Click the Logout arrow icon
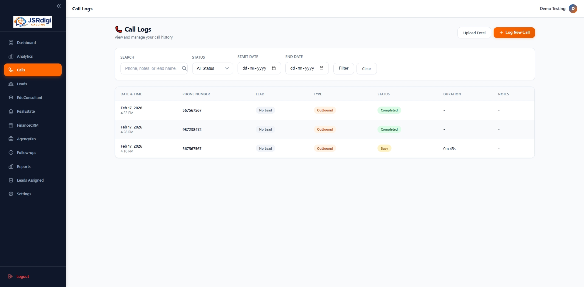The height and width of the screenshot is (287, 584). pos(10,276)
